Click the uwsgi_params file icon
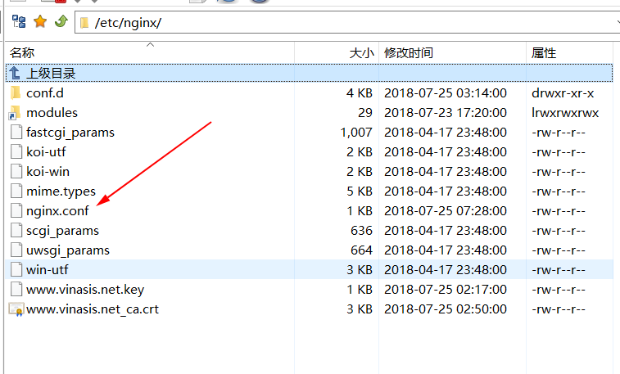620x374 pixels. click(16, 250)
